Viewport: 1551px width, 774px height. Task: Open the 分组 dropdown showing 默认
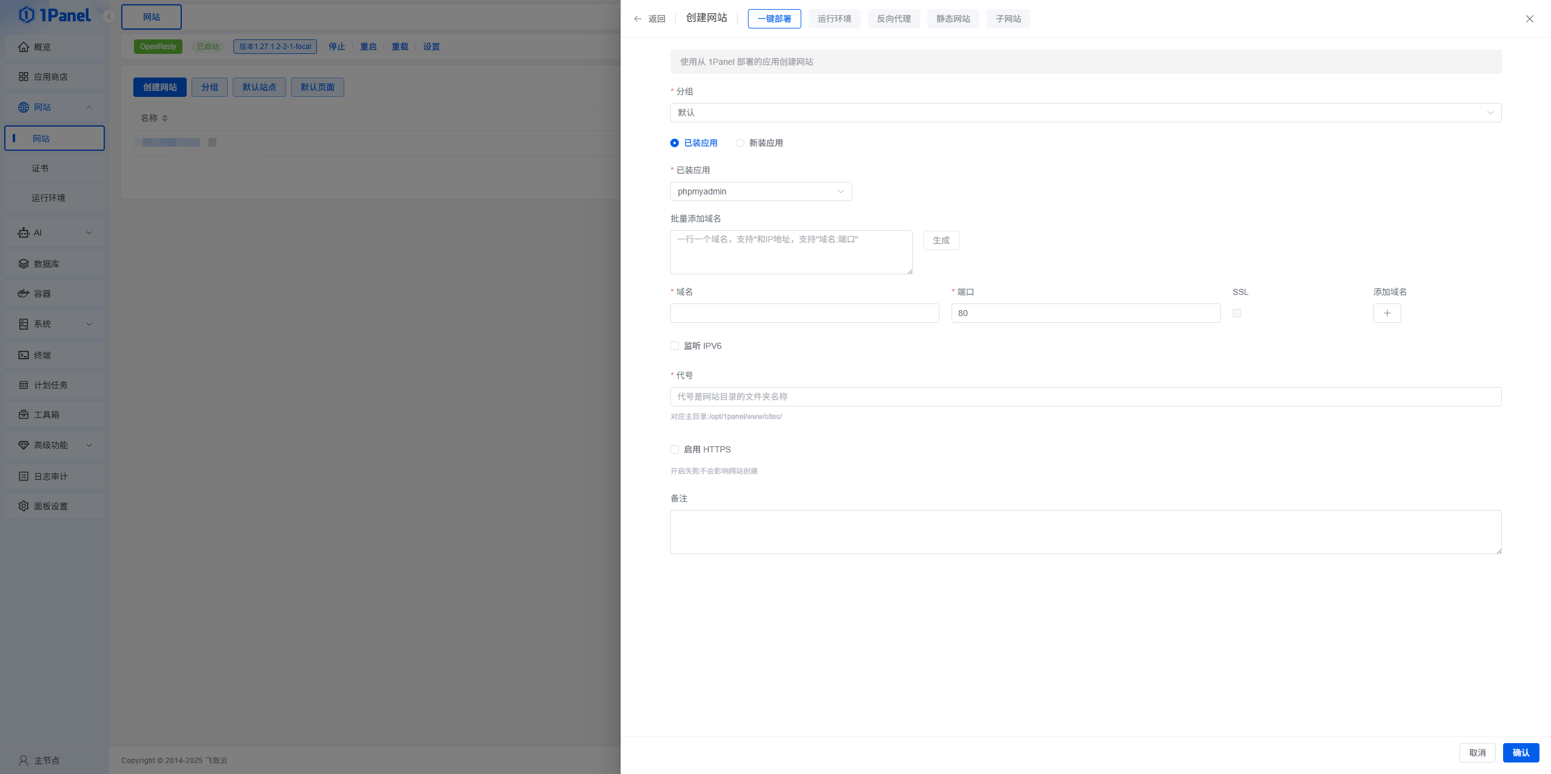[x=1085, y=113]
